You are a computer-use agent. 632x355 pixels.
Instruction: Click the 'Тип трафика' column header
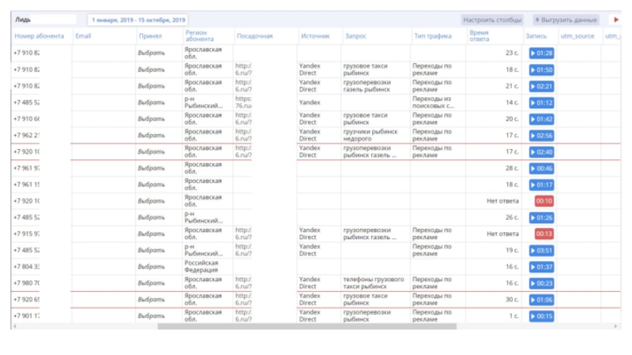coord(432,36)
